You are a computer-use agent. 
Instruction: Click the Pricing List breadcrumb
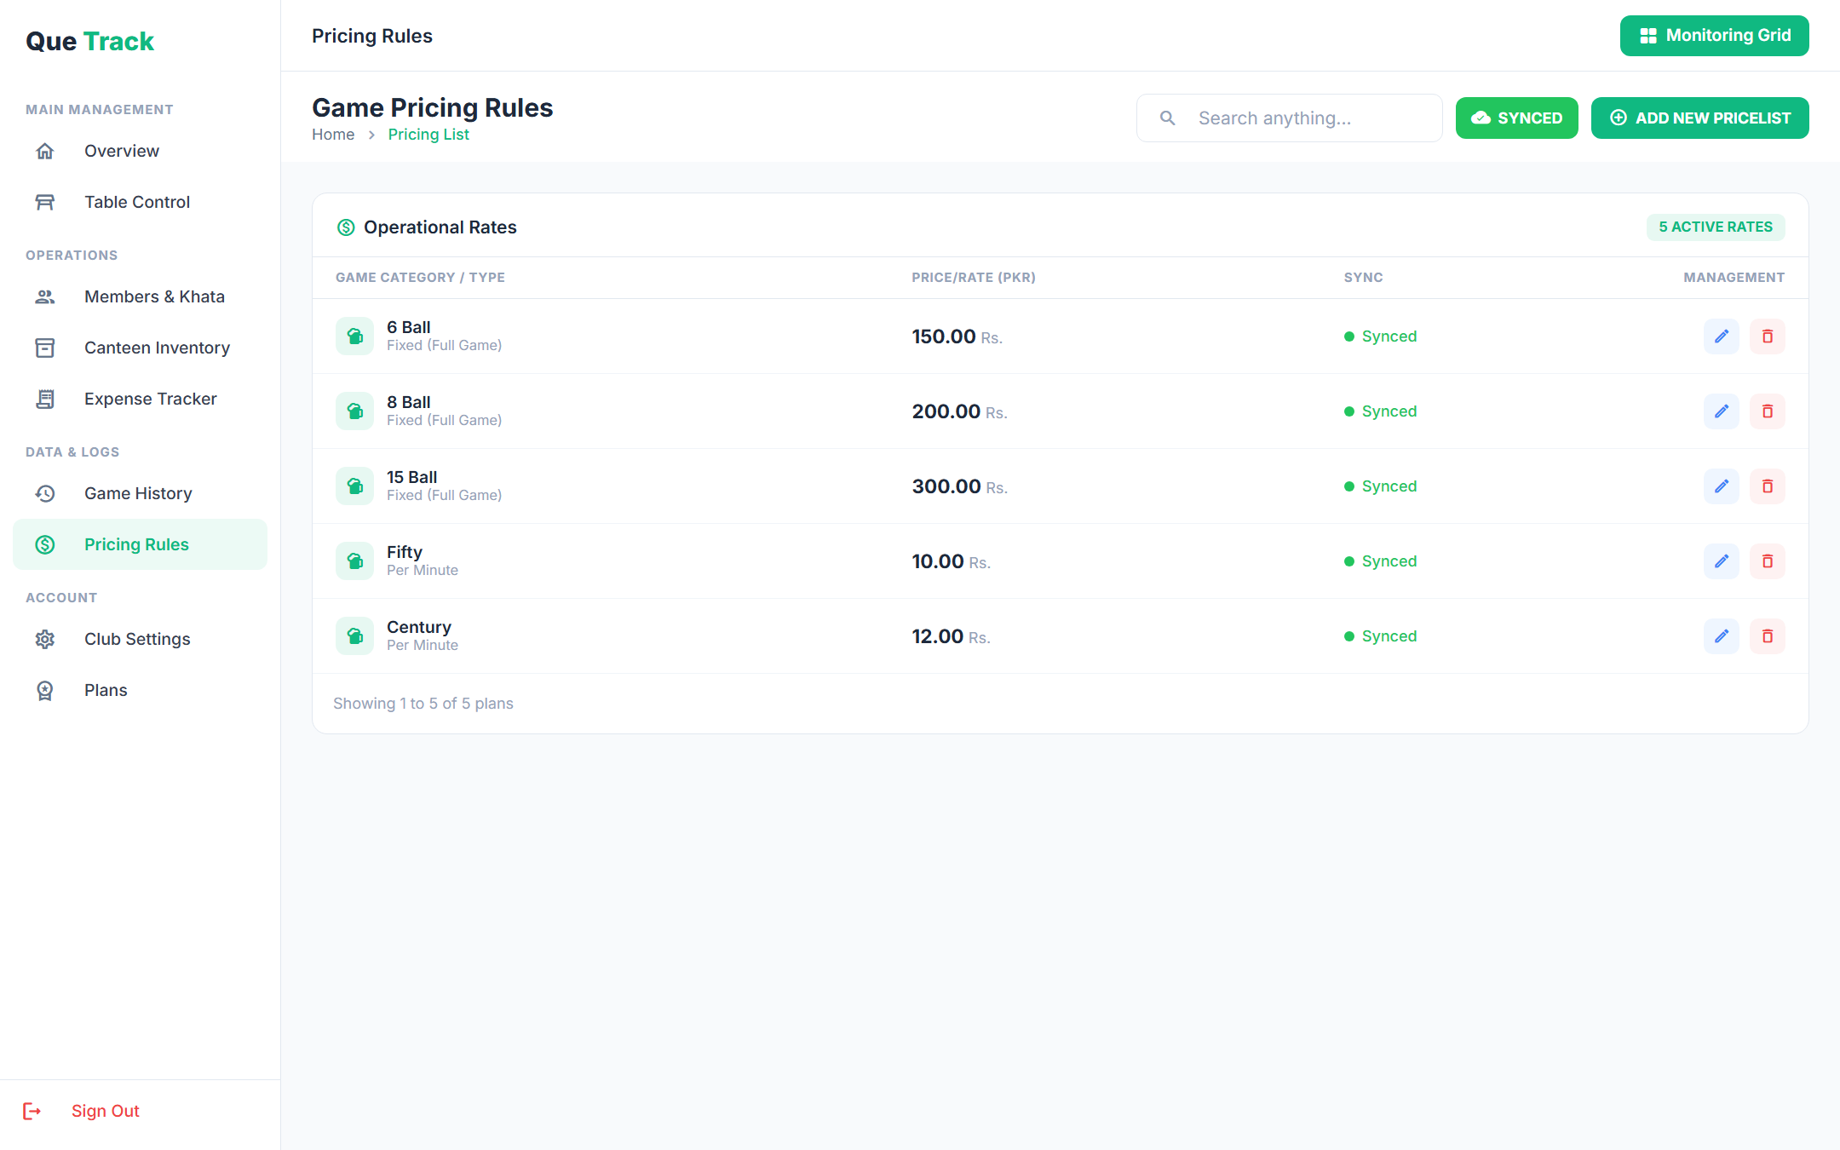coord(428,135)
